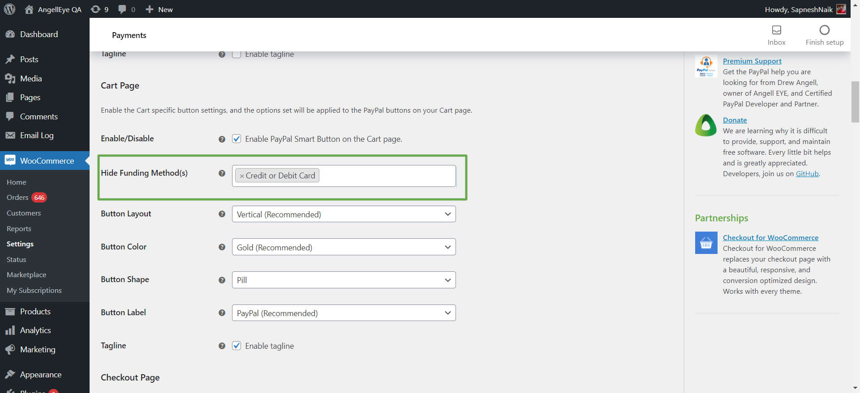The height and width of the screenshot is (393, 860).
Task: Click the scrollbar down arrow
Action: click(855, 388)
